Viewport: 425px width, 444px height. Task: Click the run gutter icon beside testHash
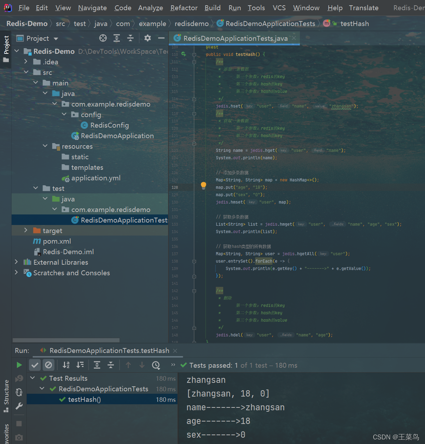[x=183, y=54]
